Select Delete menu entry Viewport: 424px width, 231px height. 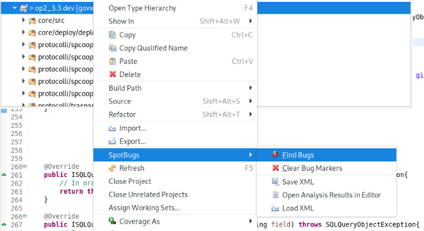pos(175,74)
